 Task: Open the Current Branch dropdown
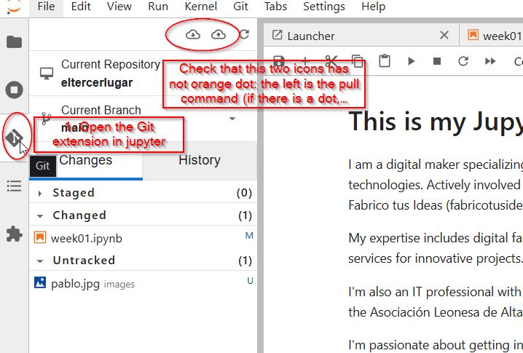pos(232,118)
